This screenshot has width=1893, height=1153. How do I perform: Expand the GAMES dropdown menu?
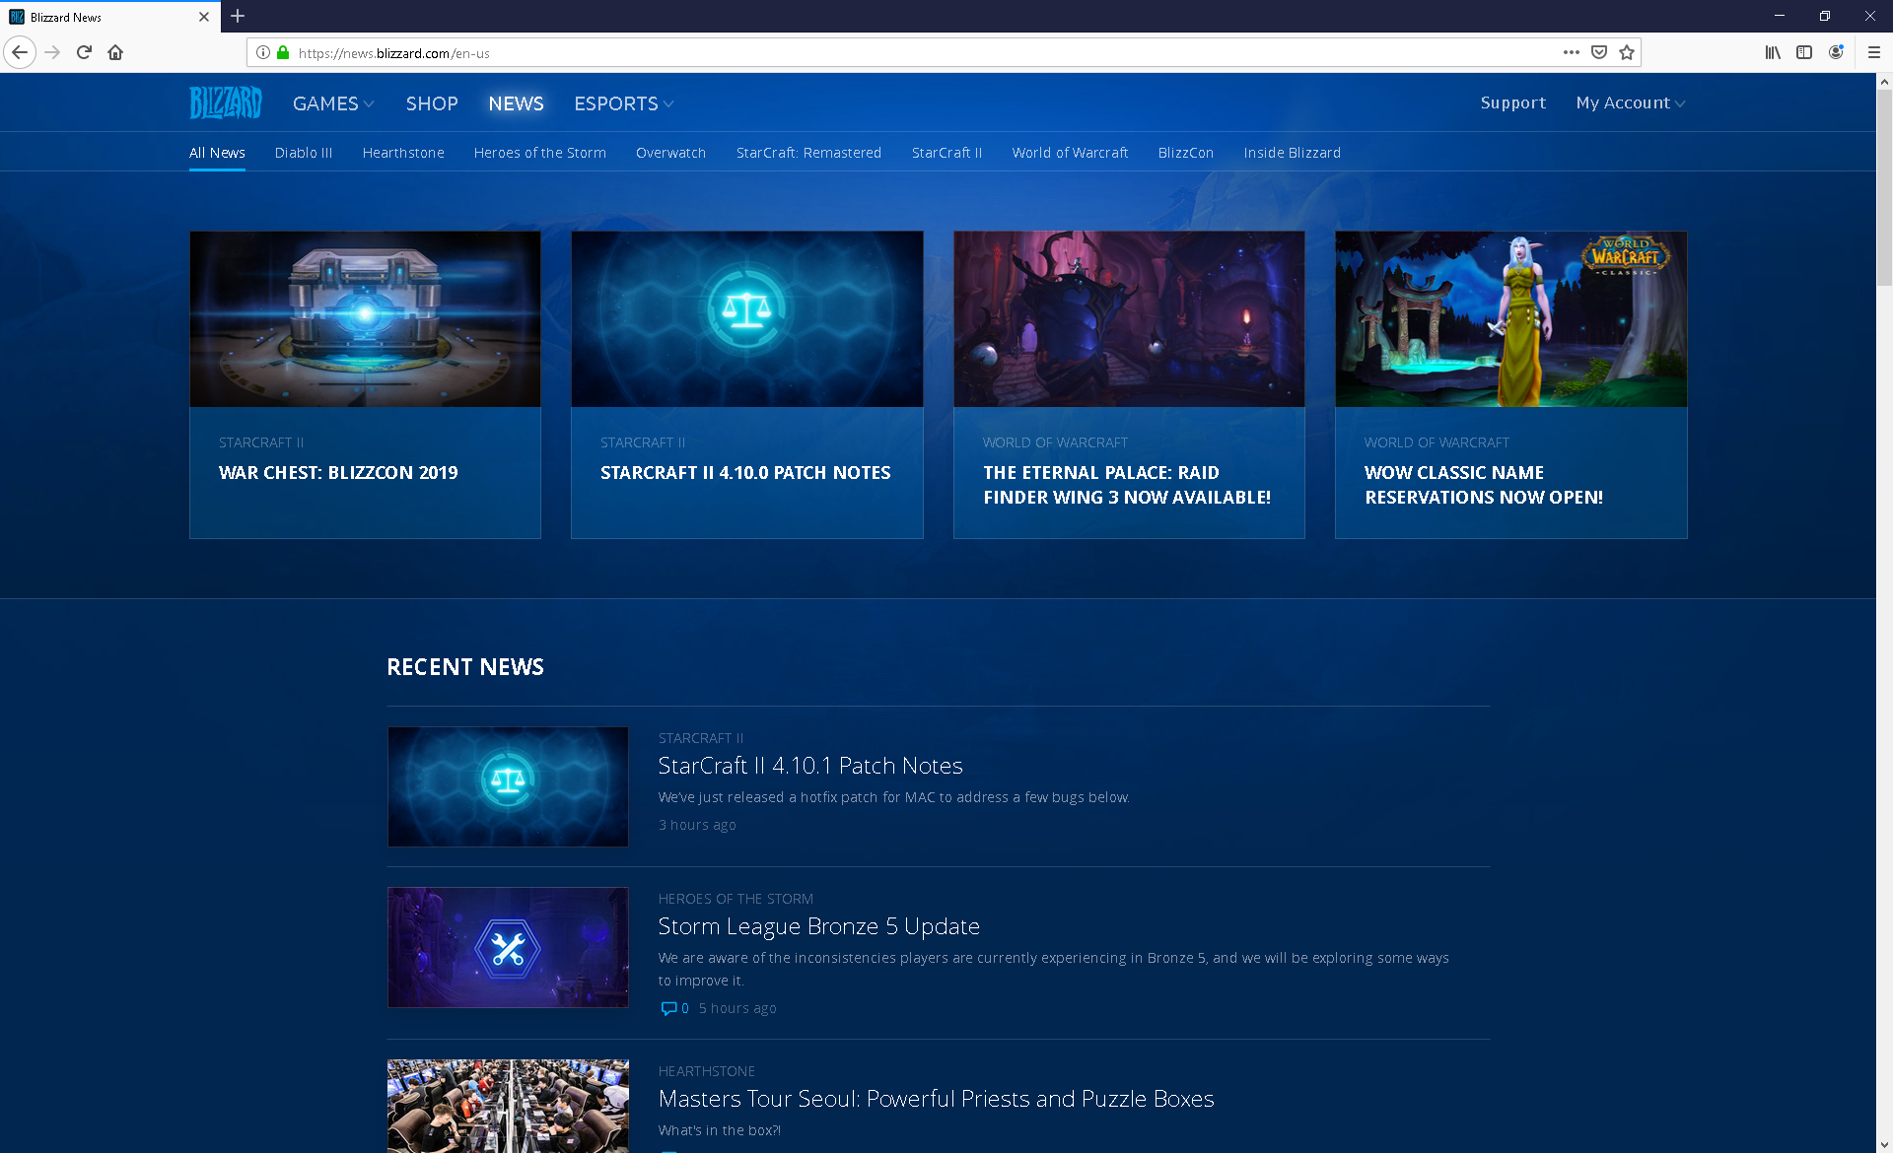pyautogui.click(x=333, y=103)
